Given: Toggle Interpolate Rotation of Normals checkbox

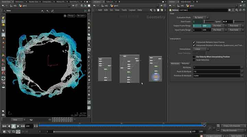Looking at the screenshot, I should coord(194,45).
